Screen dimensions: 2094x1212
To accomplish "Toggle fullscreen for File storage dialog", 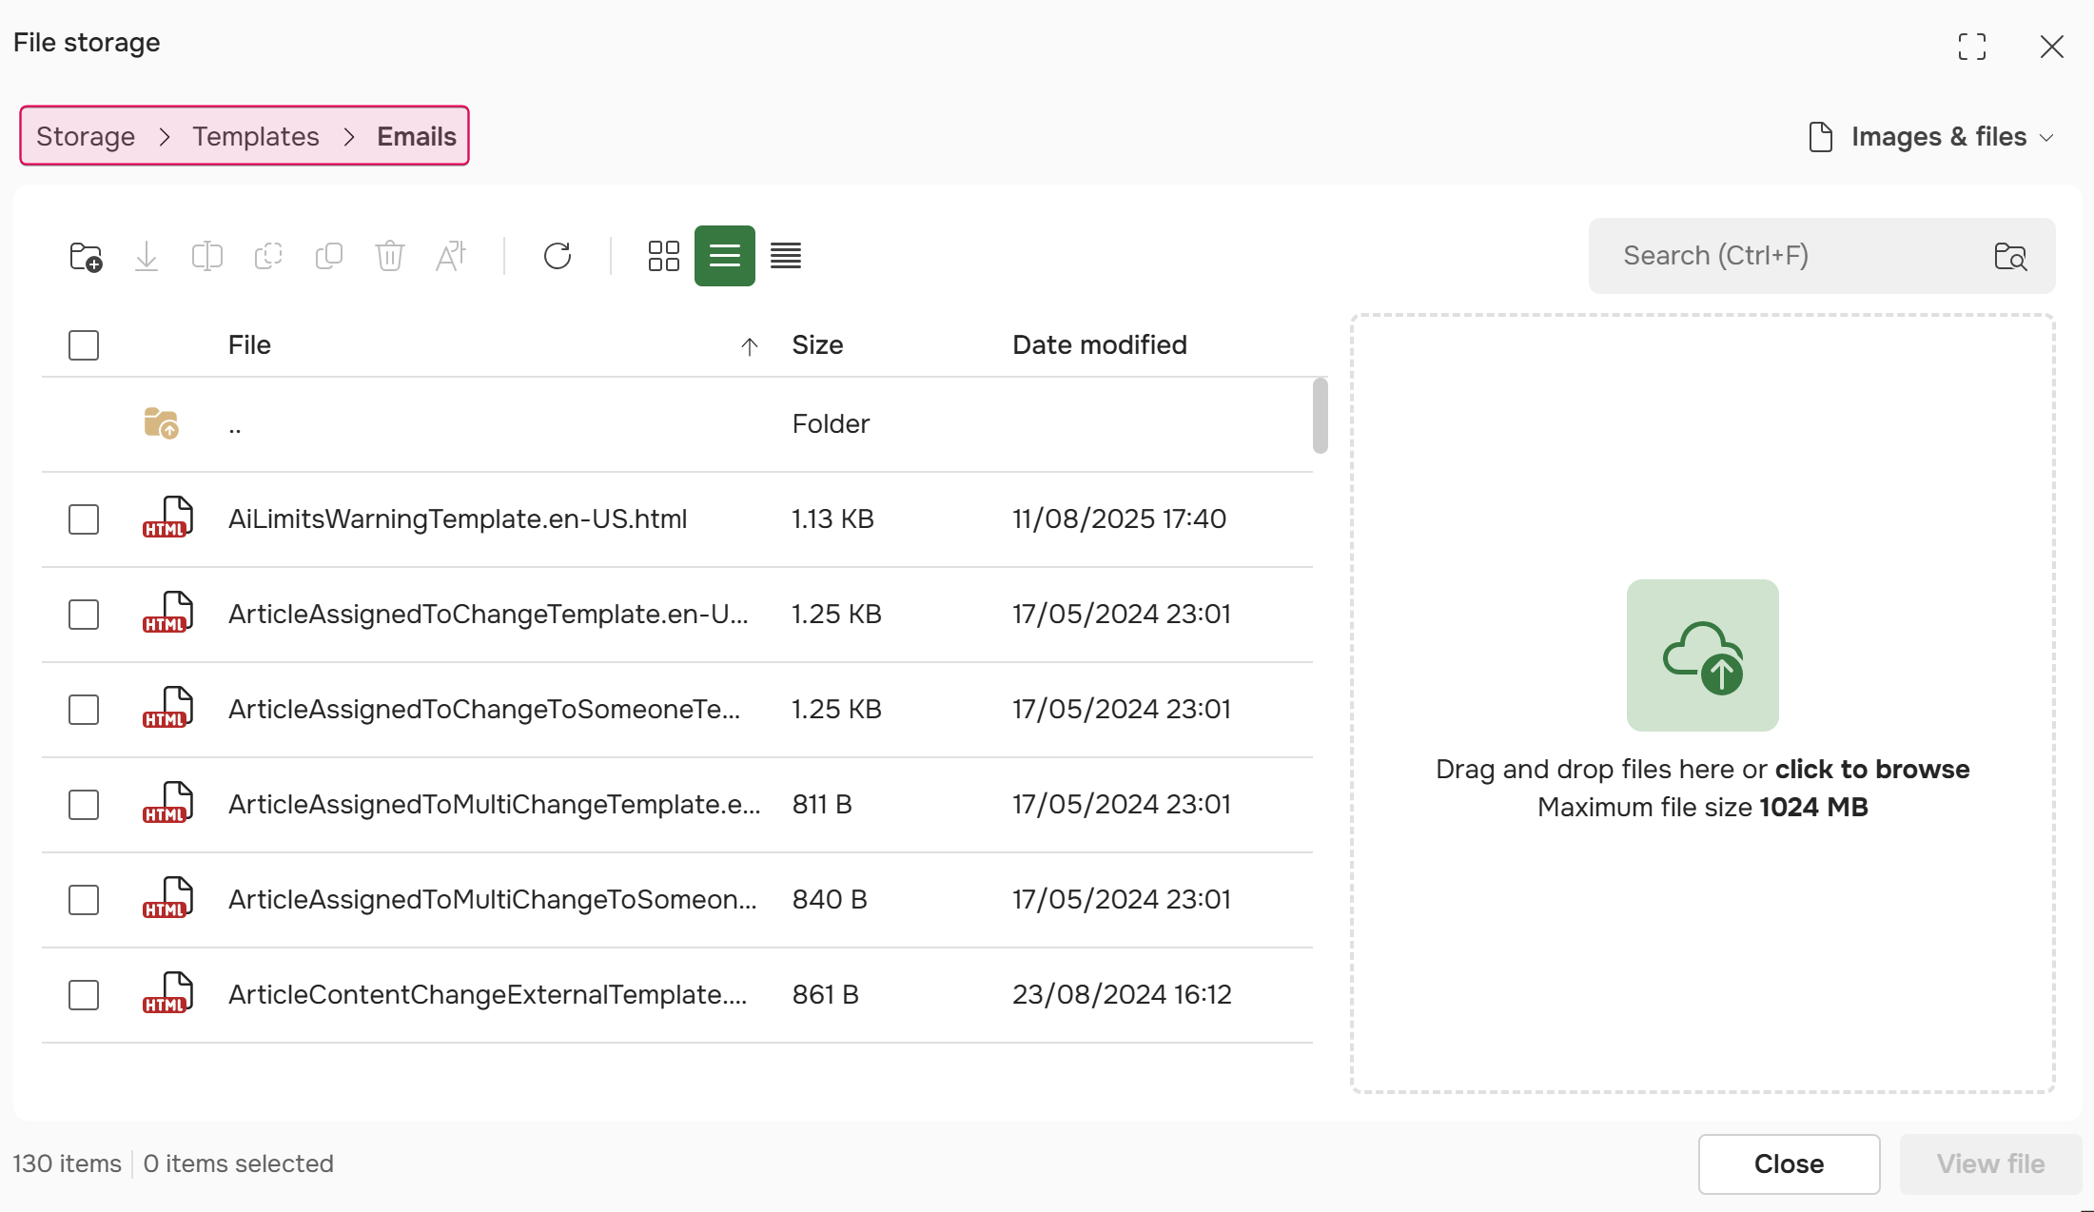I will pyautogui.click(x=1972, y=47).
